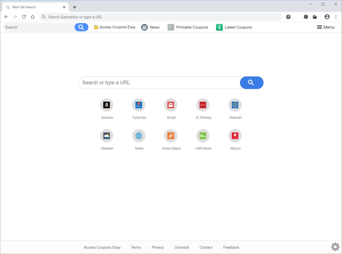Click the 'JC Penney' label text
342x254 pixels.
pos(203,118)
